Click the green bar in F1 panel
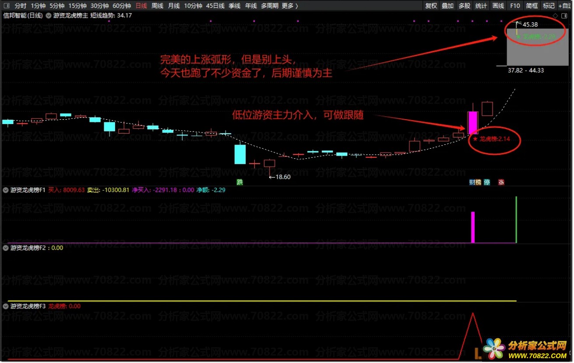 [x=516, y=220]
